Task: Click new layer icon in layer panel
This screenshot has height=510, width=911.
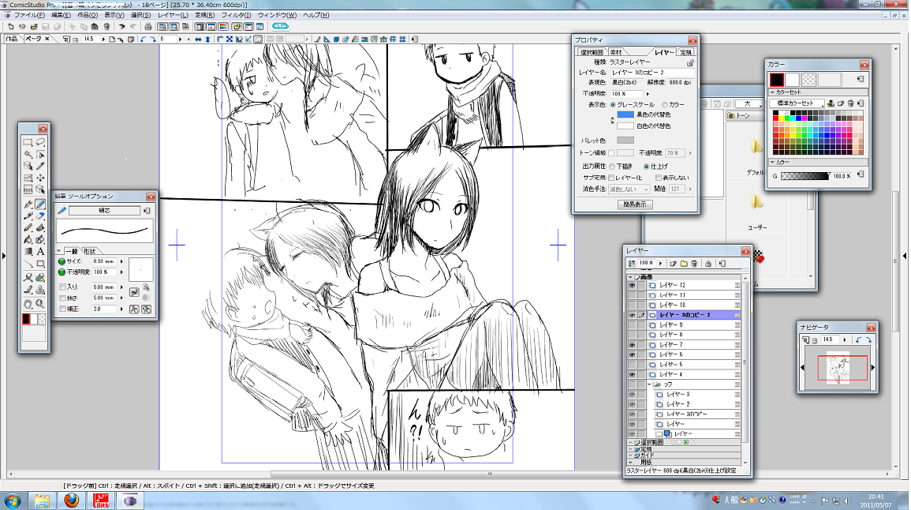Action: [x=673, y=264]
